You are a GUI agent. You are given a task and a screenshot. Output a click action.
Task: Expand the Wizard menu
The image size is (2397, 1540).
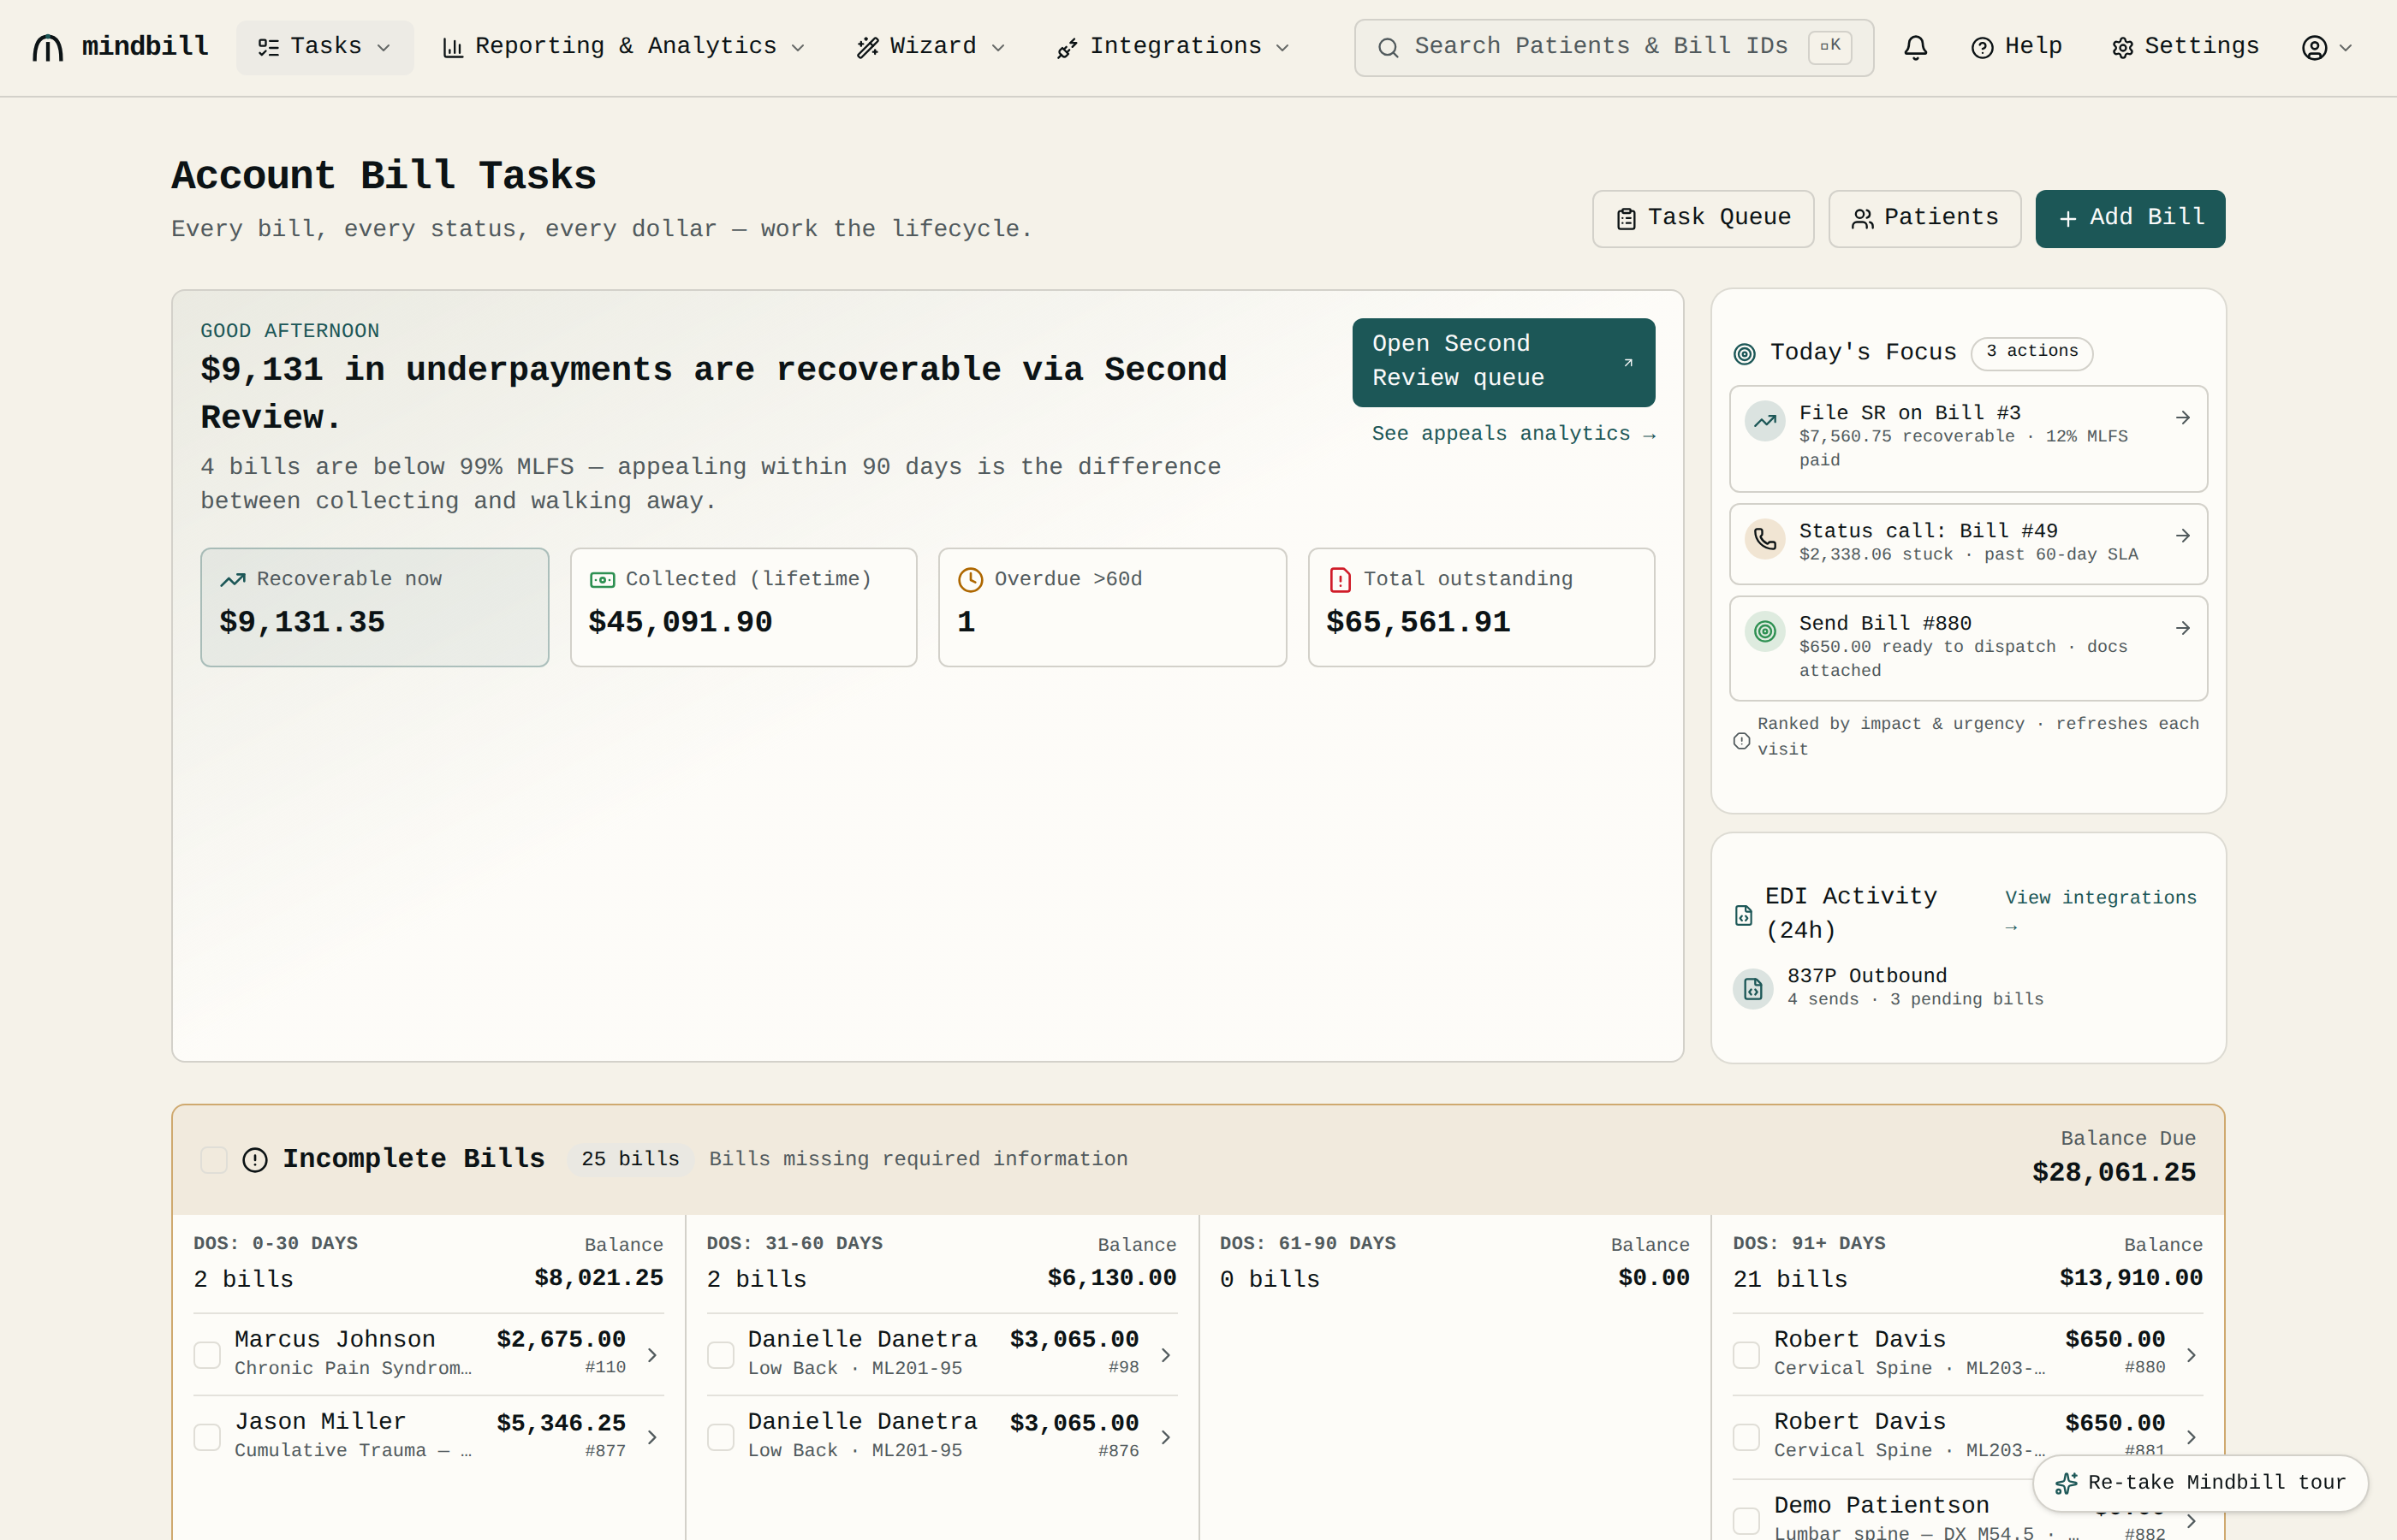(931, 47)
